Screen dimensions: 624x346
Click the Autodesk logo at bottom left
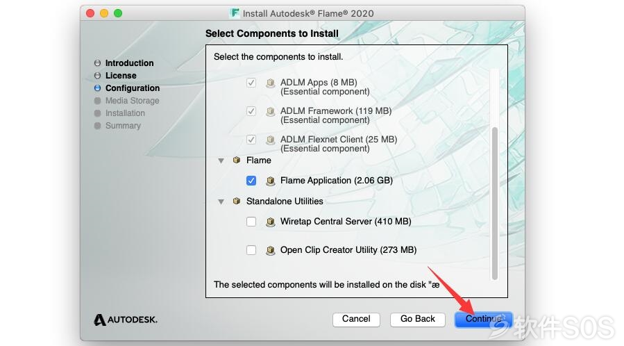click(x=126, y=320)
